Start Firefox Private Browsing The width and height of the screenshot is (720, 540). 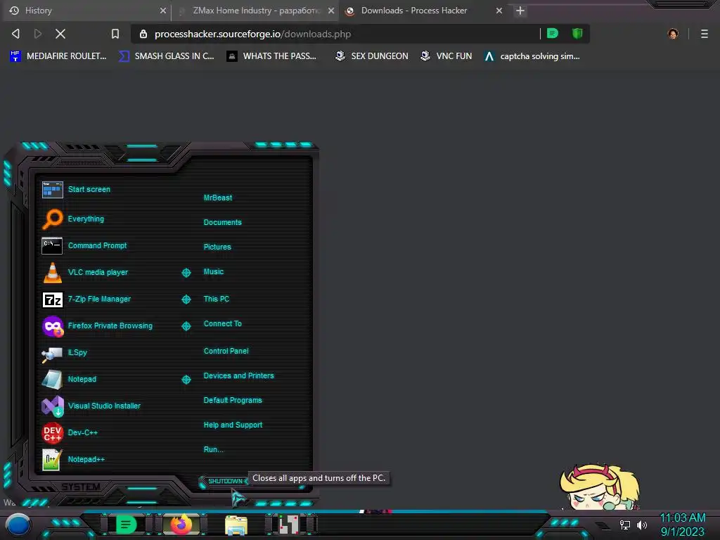(x=97, y=326)
